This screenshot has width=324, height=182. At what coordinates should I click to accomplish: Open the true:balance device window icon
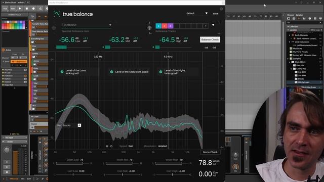[25, 76]
